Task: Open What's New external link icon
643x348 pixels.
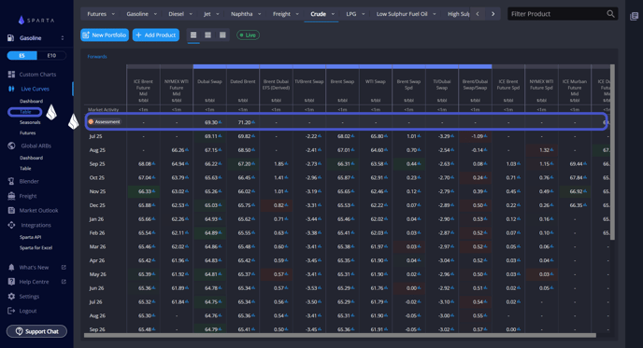Action: (64, 268)
